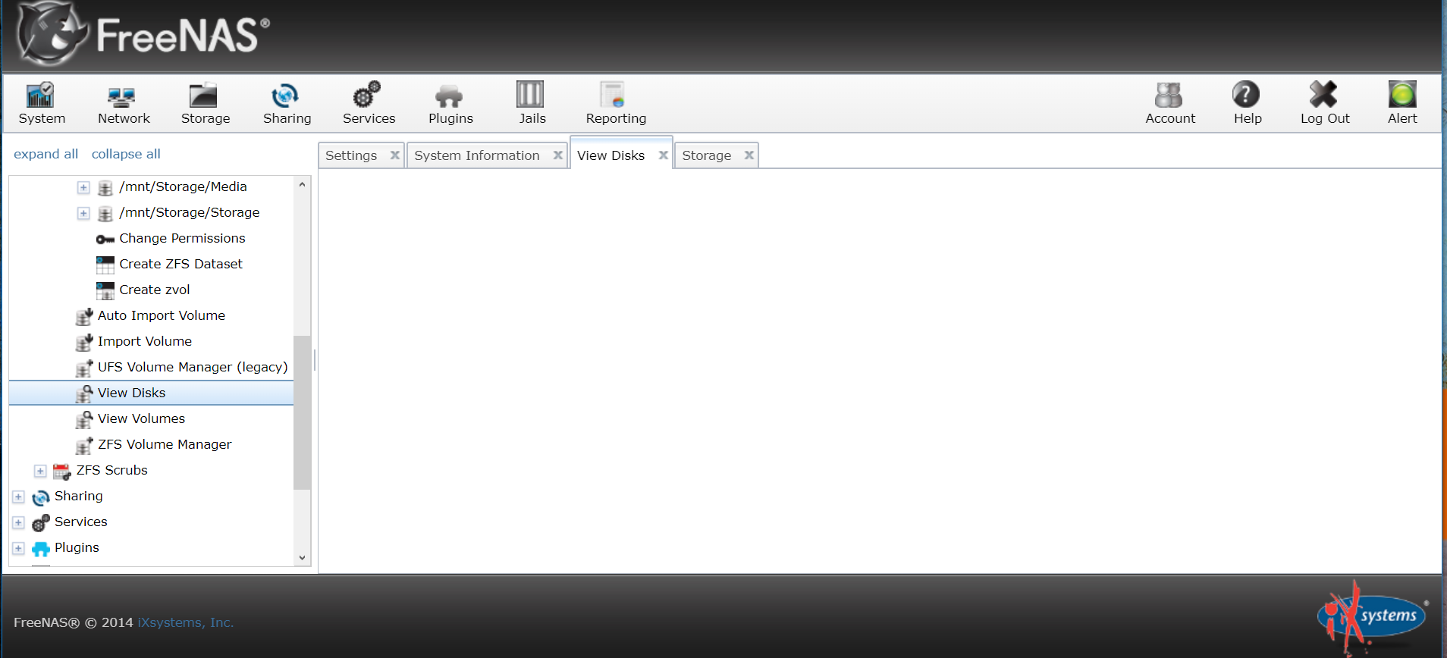Click the Services gears tree icon
1447x658 pixels.
pos(41,522)
